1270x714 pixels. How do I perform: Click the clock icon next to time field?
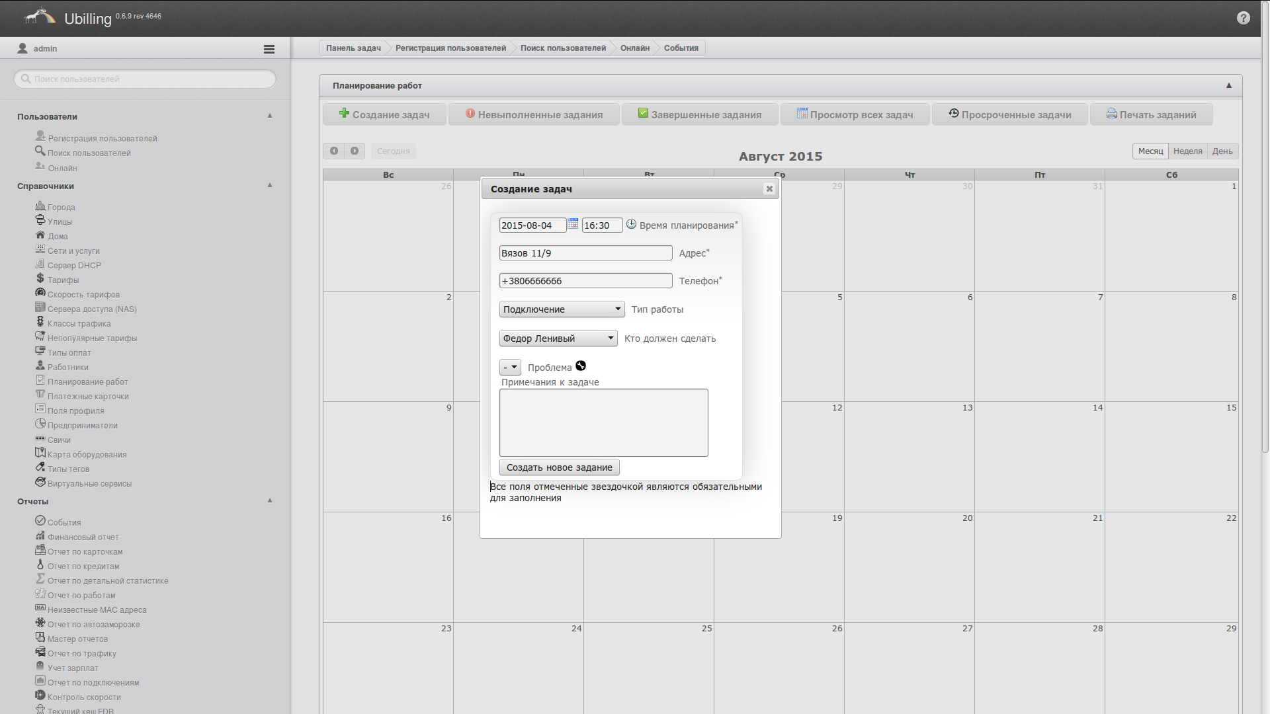click(x=631, y=224)
